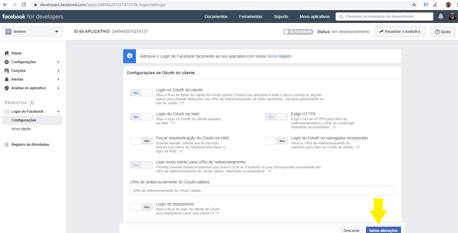Toggle Login do OAuth na Web
Image resolution: width=458 pixels, height=233 pixels.
[141, 117]
